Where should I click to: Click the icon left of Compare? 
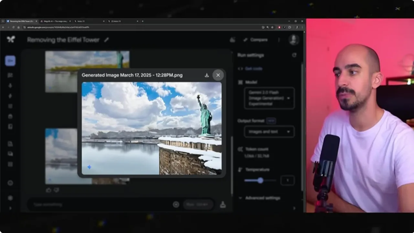(x=232, y=40)
